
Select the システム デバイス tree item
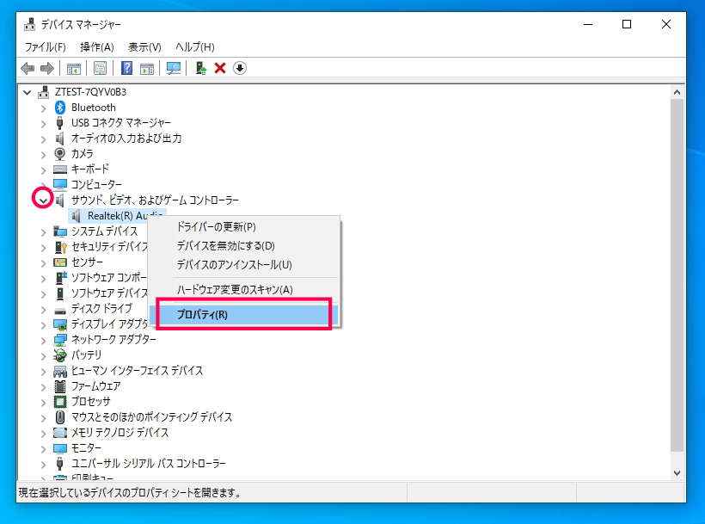tap(104, 231)
